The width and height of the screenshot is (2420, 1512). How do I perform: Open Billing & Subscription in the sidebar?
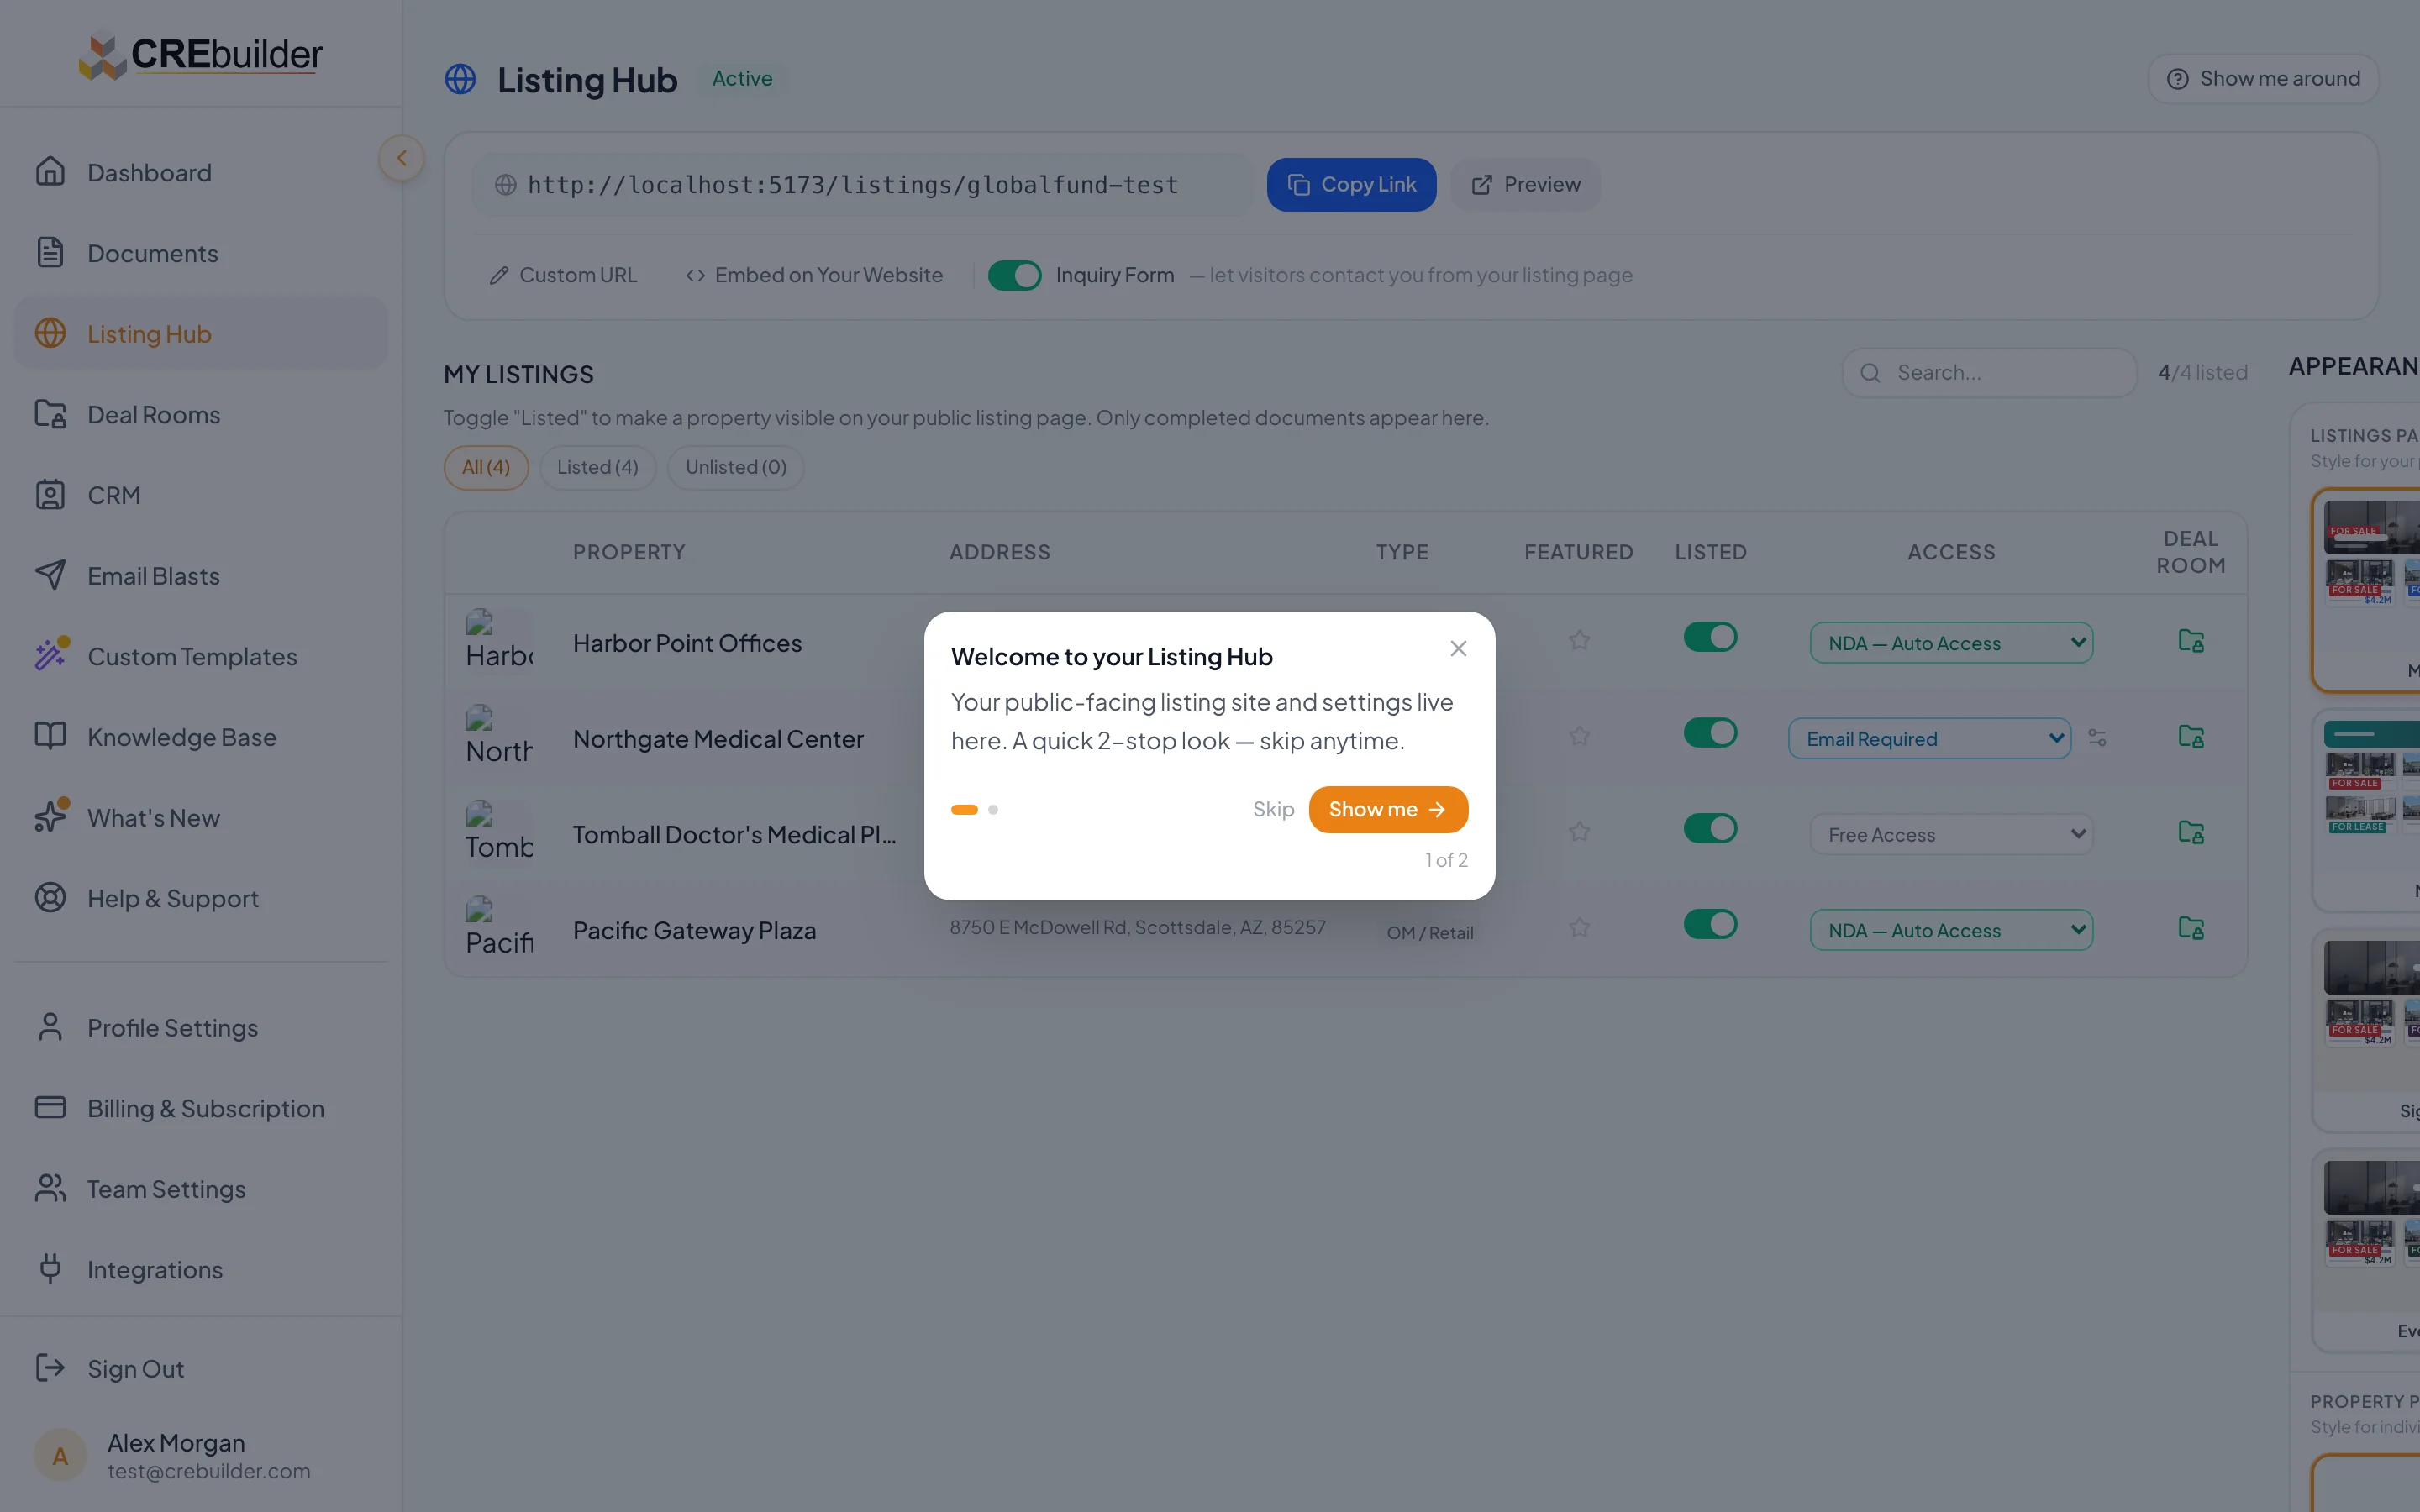coord(201,1108)
